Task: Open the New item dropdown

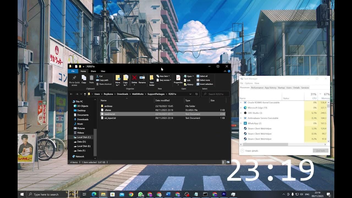Action: 163,76
